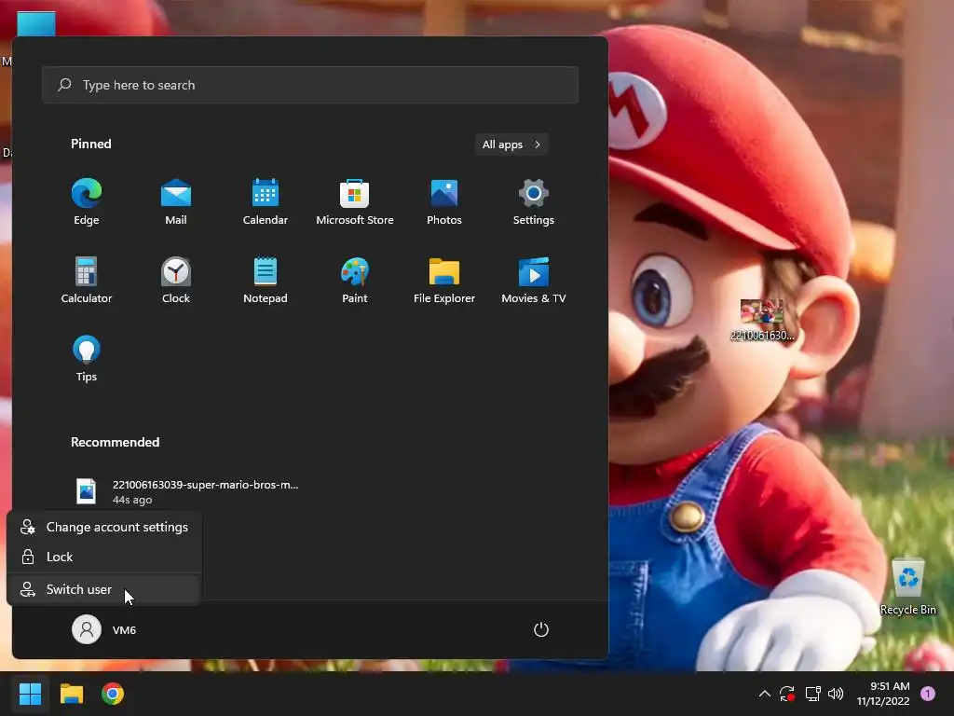The image size is (954, 716).
Task: Open File Explorer on the taskbar
Action: click(71, 694)
